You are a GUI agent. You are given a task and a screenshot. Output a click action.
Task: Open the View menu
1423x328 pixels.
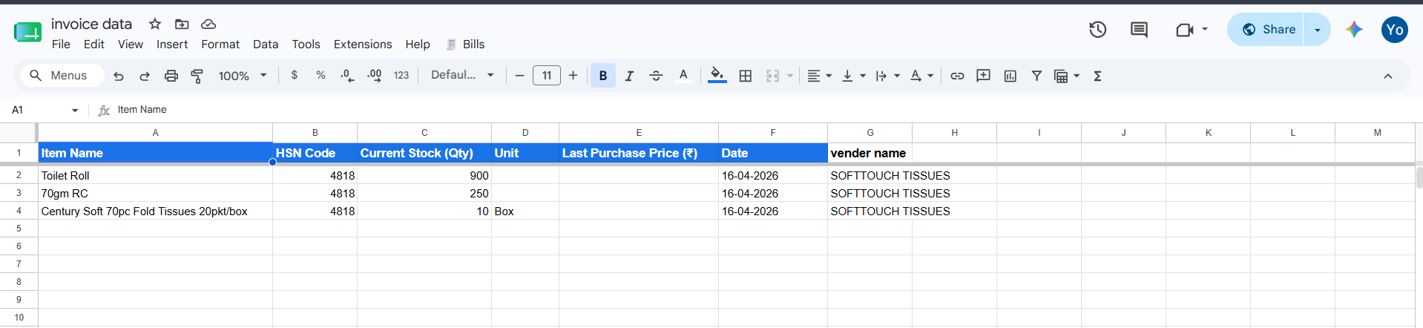click(131, 45)
